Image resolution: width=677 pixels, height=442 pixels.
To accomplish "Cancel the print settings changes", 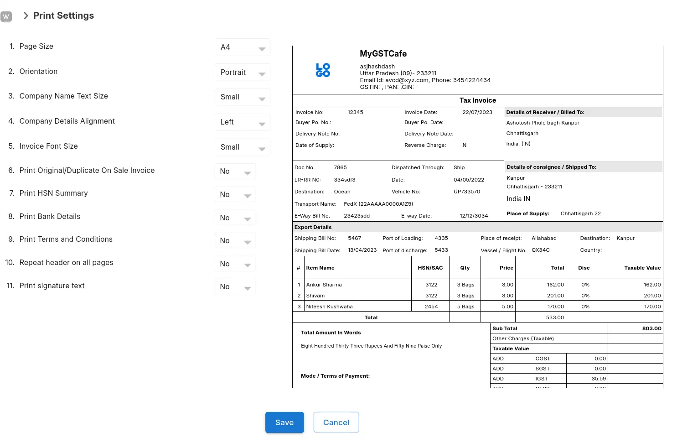I will 336,422.
